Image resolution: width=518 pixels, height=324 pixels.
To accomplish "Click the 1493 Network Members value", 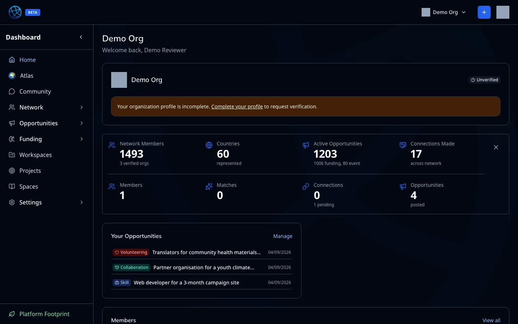I will pos(132,154).
